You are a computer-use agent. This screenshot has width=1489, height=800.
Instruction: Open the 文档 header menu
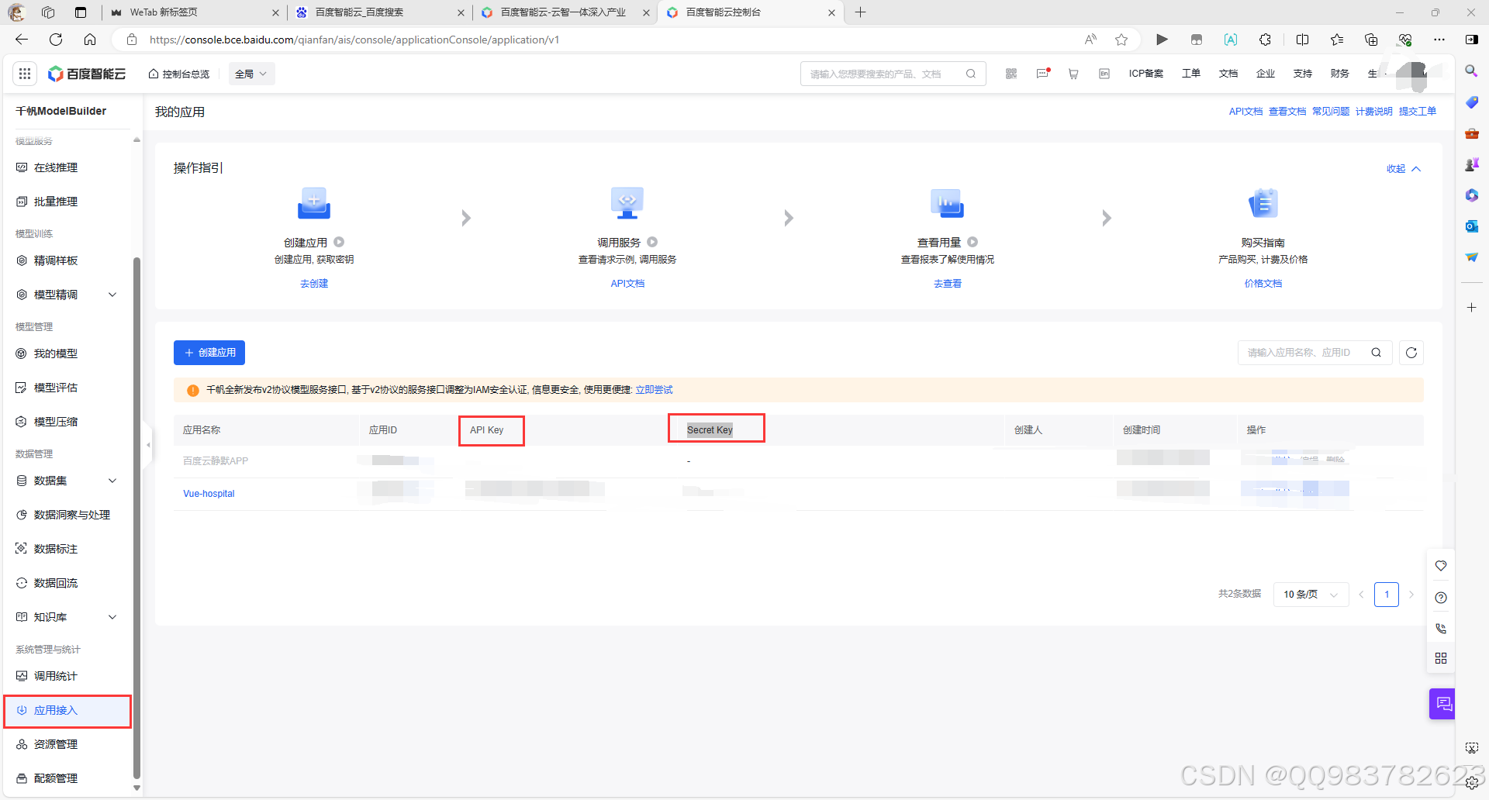click(1228, 74)
